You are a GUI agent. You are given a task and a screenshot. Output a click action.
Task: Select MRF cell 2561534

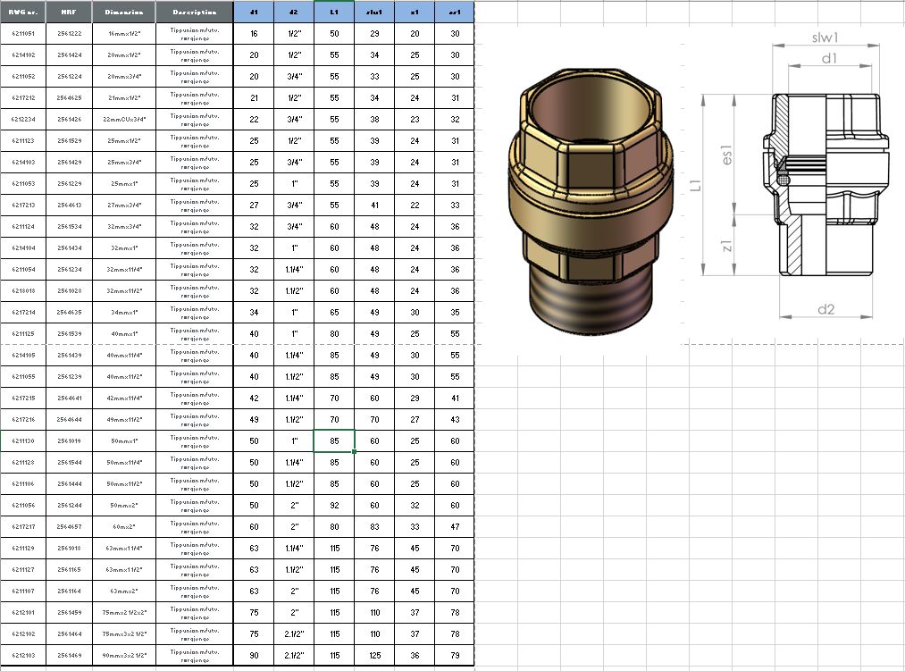70,226
